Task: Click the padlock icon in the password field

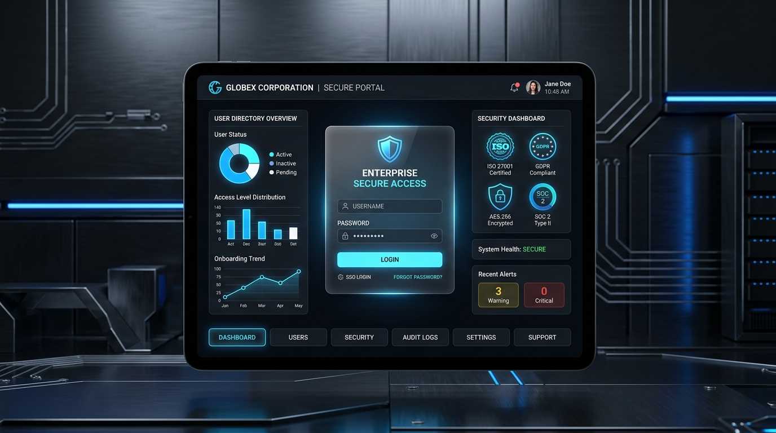Action: click(x=345, y=236)
